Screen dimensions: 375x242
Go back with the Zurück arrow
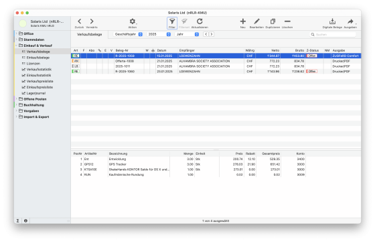click(80, 21)
